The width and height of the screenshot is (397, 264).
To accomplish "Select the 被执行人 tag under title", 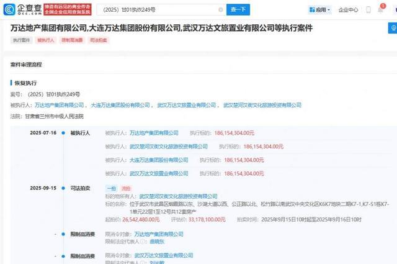I will 46,40.
